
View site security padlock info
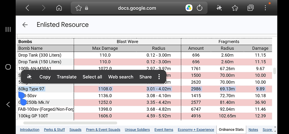86,8
